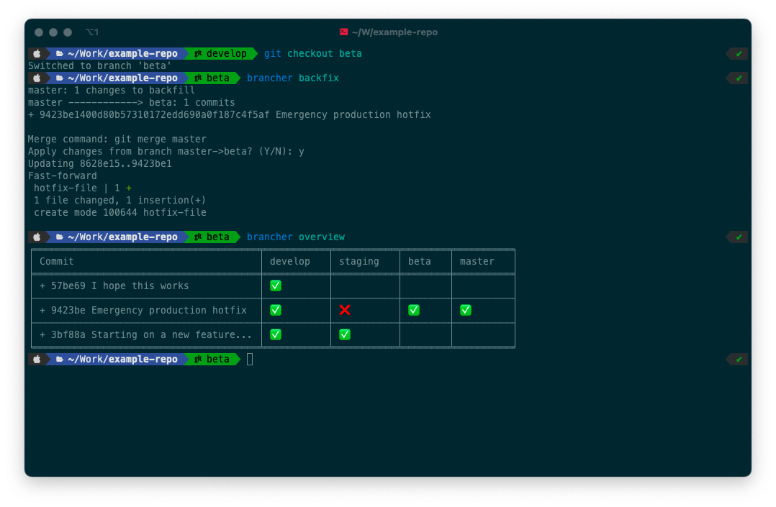Click beta checkmark for Emergency production hotfix row
This screenshot has height=507, width=776.
414,310
